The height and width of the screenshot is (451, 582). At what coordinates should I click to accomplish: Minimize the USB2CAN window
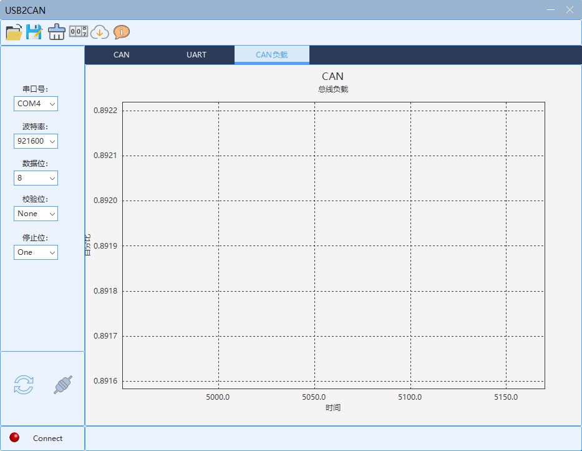550,10
